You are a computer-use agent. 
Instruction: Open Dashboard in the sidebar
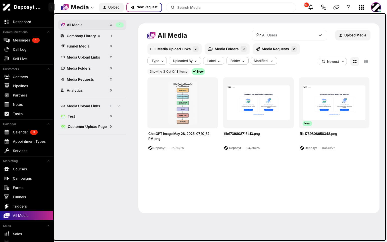27,22
